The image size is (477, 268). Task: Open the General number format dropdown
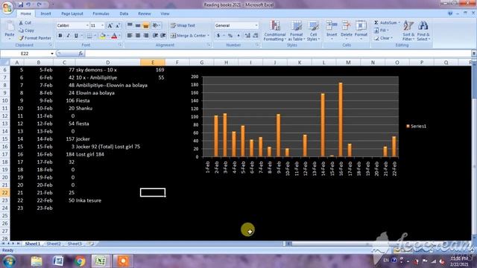point(256,25)
